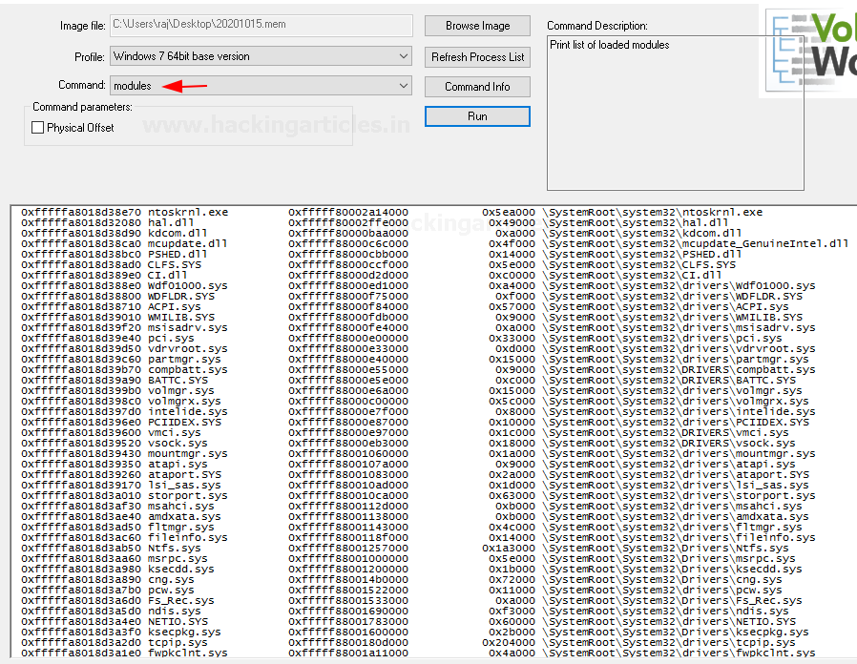The image size is (857, 664).
Task: Open Command Info
Action: (x=477, y=86)
